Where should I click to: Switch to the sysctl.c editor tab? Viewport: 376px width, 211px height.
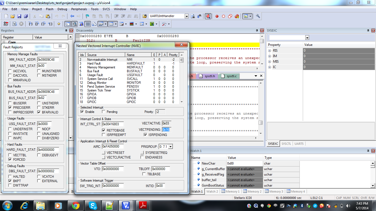[230, 76]
